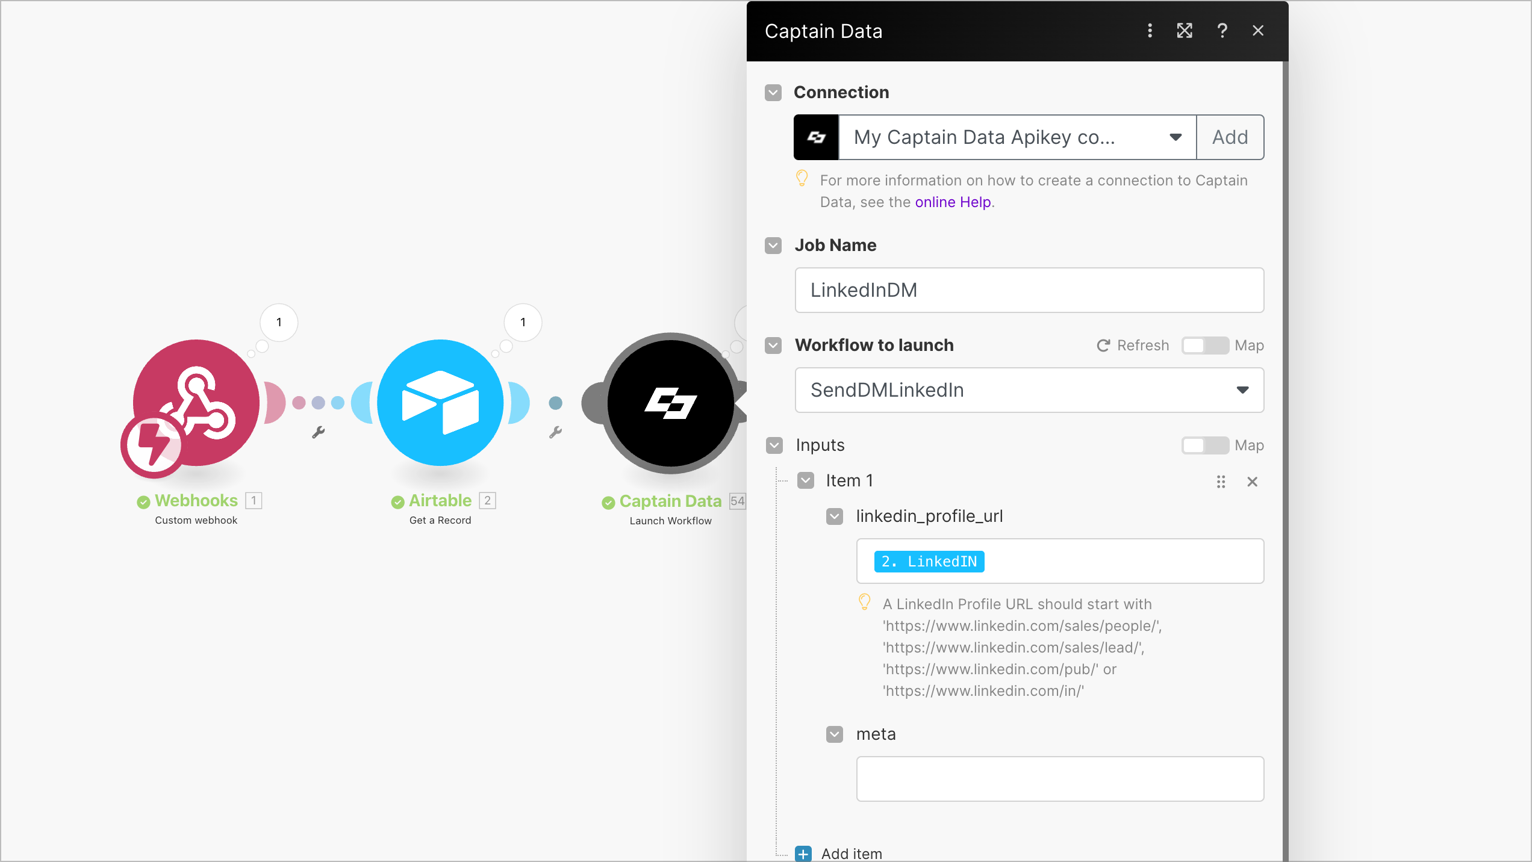Remove Item 1 using its X icon

pos(1252,482)
